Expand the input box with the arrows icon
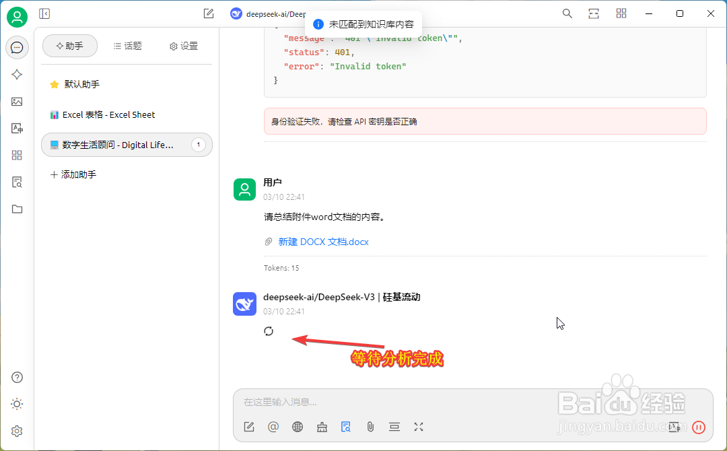 tap(419, 427)
